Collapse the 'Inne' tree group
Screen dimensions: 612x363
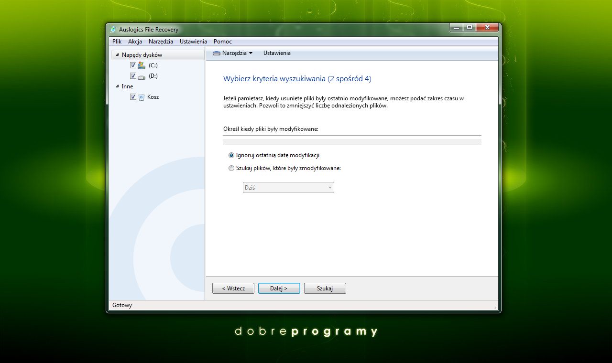pos(118,86)
